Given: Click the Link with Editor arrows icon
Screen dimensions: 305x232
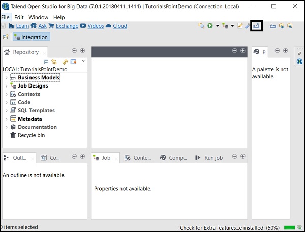Looking at the screenshot, I should click(54, 62).
